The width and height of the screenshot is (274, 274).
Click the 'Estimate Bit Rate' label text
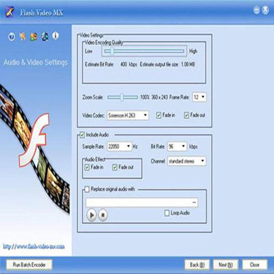pyautogui.click(x=99, y=64)
